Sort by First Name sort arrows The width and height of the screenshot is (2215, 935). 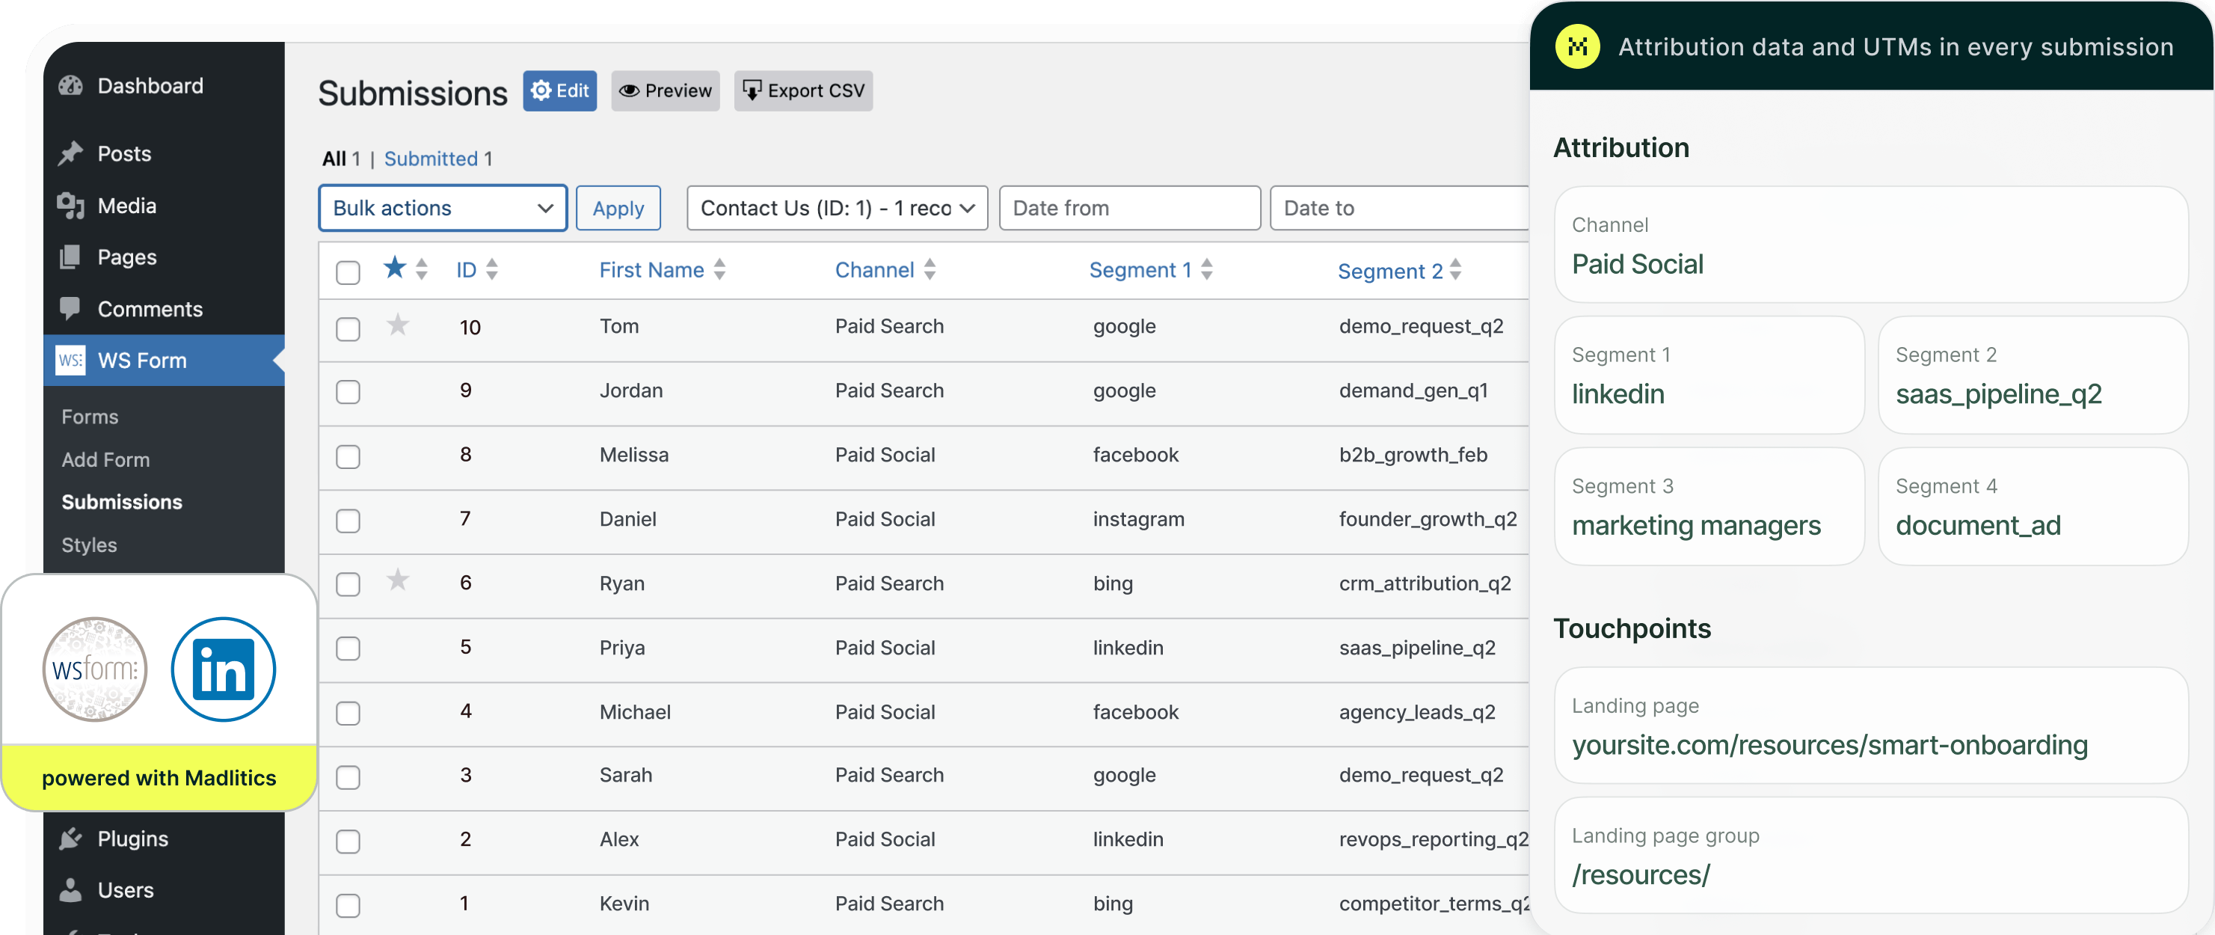click(x=719, y=269)
